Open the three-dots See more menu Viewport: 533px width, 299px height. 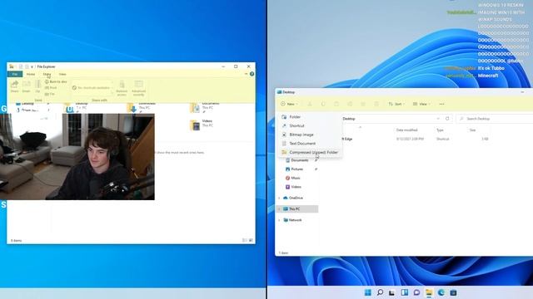tap(441, 104)
